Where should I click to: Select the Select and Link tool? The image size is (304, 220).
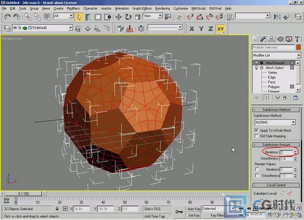point(28,17)
